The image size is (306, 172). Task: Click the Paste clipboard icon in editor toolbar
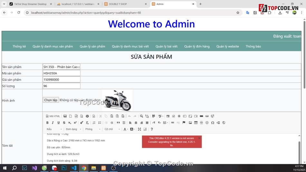click(x=112, y=116)
